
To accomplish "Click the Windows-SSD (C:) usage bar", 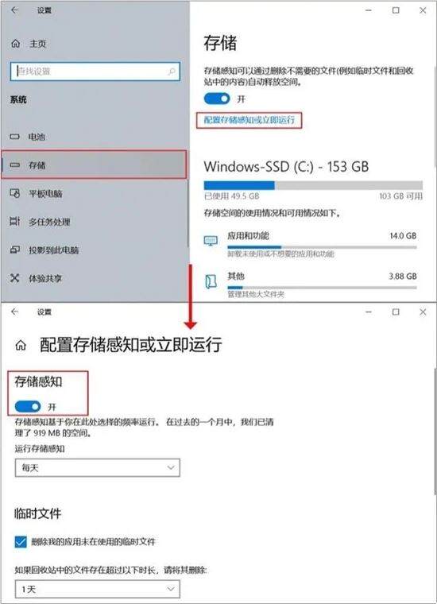I will click(313, 185).
